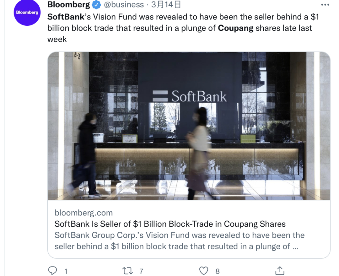The height and width of the screenshot is (276, 339).
Task: Click the bold Coupang keyword in the tweet
Action: click(235, 28)
